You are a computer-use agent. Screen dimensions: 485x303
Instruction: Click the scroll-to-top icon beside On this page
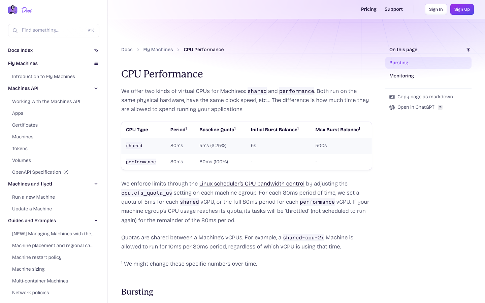(x=468, y=49)
